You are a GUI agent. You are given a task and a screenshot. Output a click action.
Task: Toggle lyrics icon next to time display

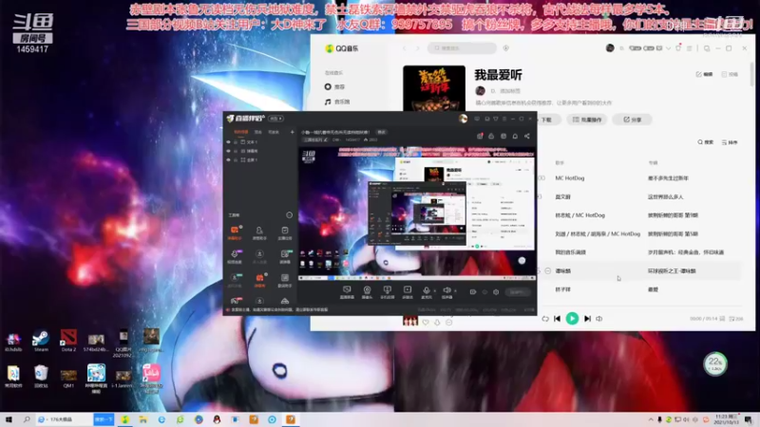tap(722, 319)
